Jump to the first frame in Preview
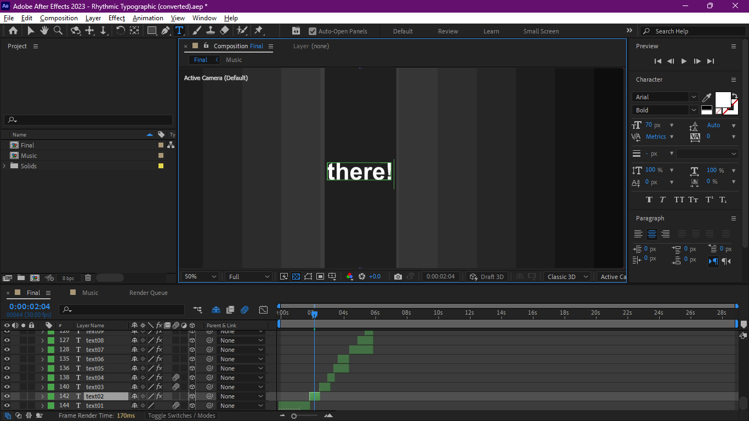 [x=657, y=61]
